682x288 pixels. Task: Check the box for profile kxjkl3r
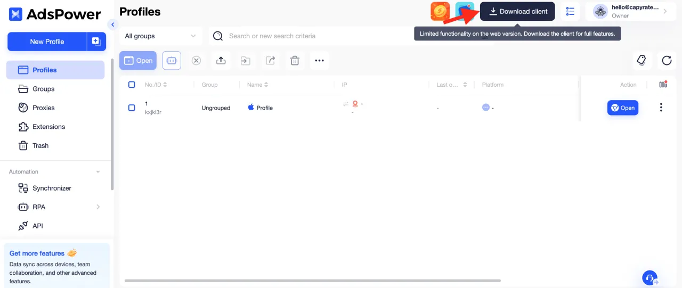pyautogui.click(x=132, y=108)
